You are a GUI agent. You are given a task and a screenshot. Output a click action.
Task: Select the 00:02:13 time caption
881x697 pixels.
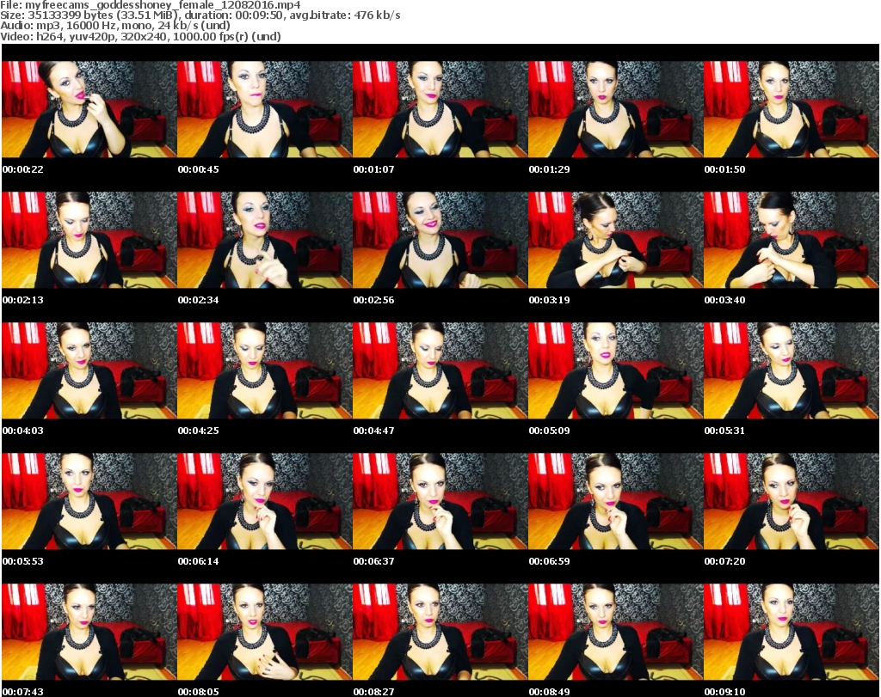pos(23,300)
